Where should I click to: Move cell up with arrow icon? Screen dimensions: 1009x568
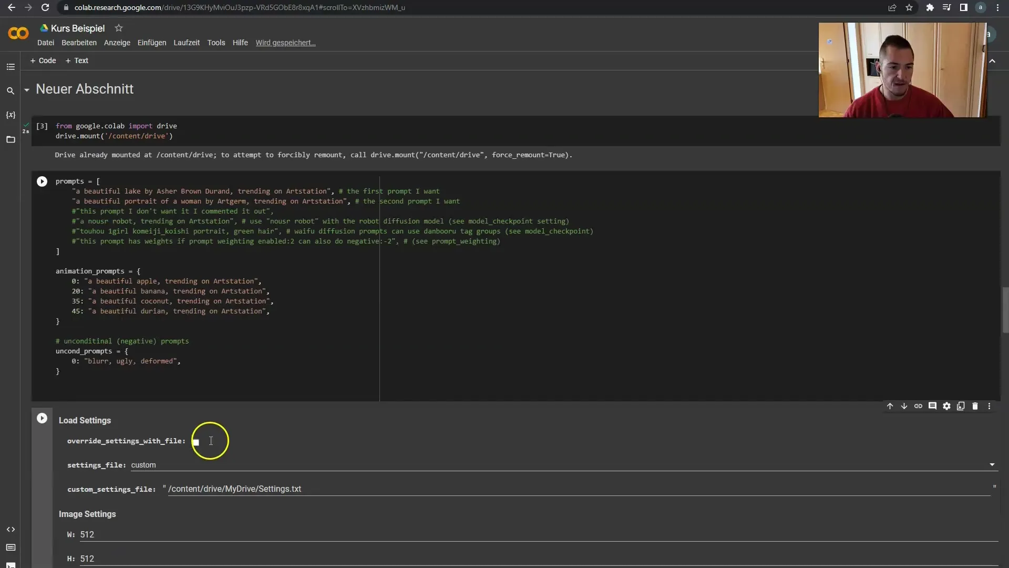pos(890,406)
